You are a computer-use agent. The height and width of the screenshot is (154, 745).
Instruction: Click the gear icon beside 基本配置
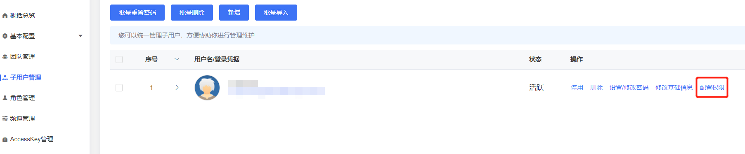coord(5,36)
